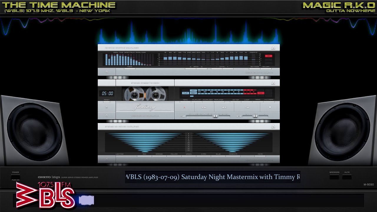Click the triangle logo on cassette deck panel
Image resolution: width=377 pixels, height=212 pixels.
[273, 83]
